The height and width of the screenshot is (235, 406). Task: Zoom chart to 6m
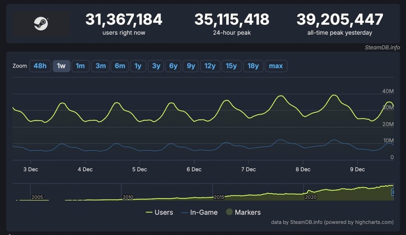click(x=120, y=66)
